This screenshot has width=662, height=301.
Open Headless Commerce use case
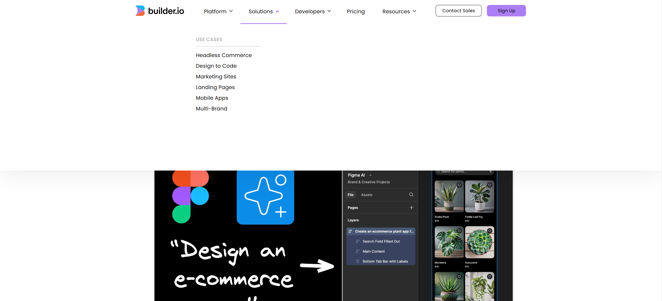point(224,55)
